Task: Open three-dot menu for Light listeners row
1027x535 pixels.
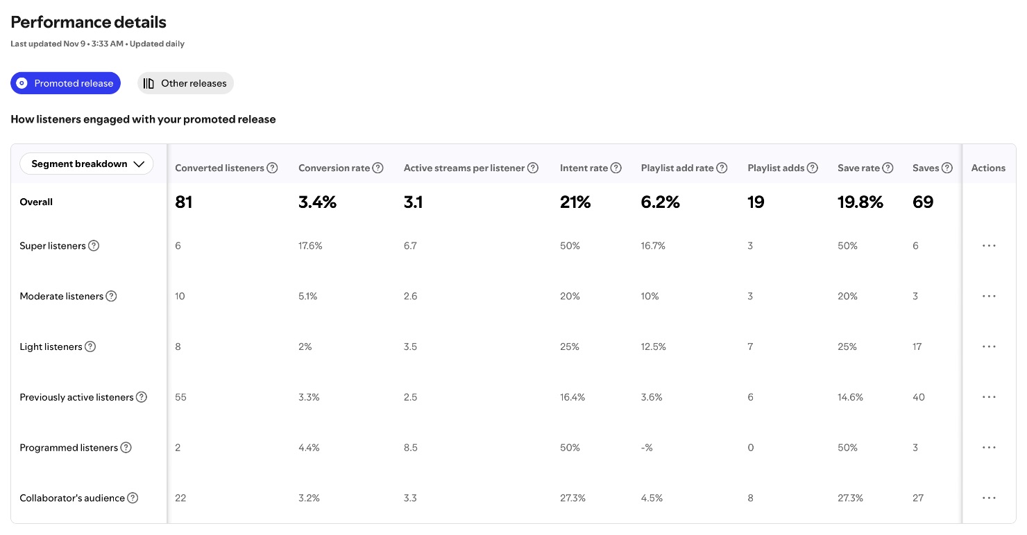Action: coord(989,347)
